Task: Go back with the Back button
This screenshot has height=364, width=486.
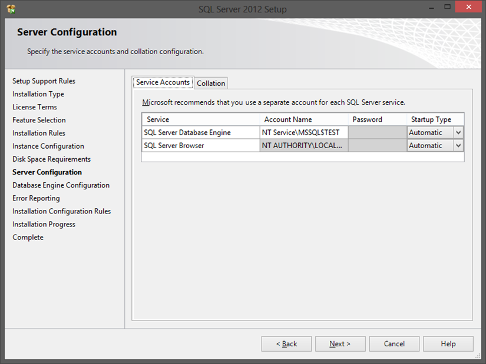Action: pos(286,344)
